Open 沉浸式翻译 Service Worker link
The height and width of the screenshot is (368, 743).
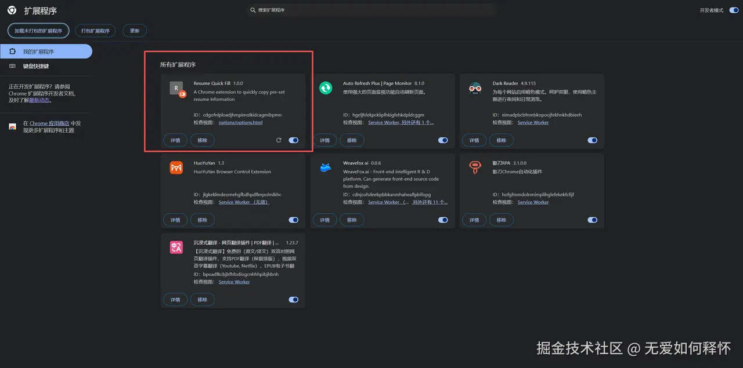[x=234, y=282]
